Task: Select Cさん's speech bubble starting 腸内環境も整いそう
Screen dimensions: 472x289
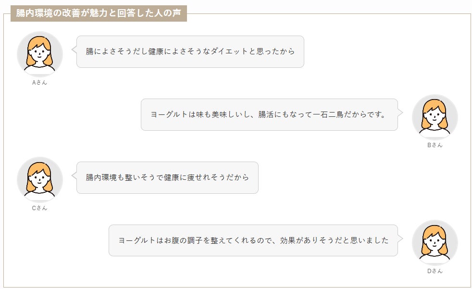Action: (x=167, y=177)
